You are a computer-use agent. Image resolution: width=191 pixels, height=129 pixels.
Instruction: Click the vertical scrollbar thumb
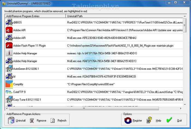click(185, 25)
